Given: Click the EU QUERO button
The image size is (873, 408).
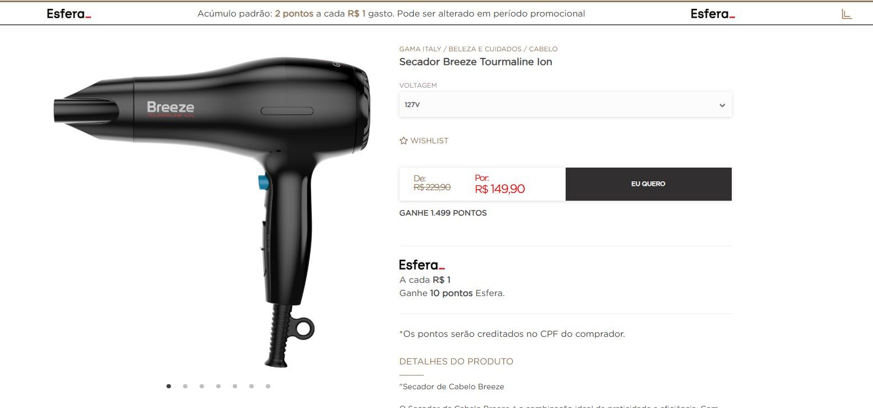Looking at the screenshot, I should pos(648,184).
